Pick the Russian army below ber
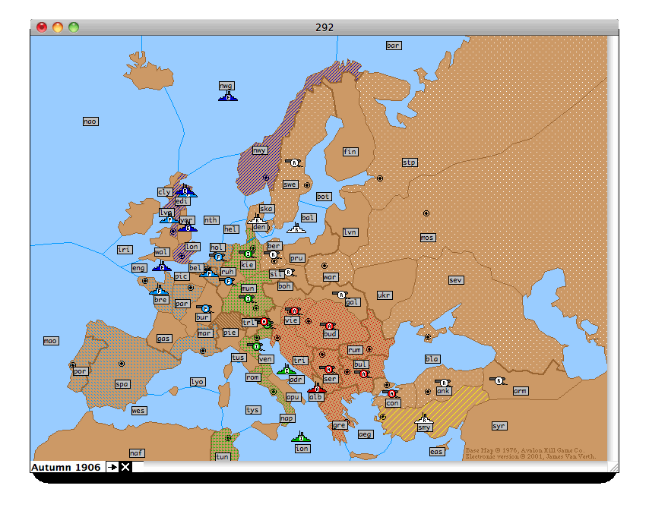This screenshot has width=649, height=514. coord(272,255)
